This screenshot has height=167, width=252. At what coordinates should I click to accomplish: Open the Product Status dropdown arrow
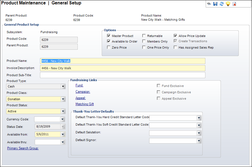(x=63, y=111)
